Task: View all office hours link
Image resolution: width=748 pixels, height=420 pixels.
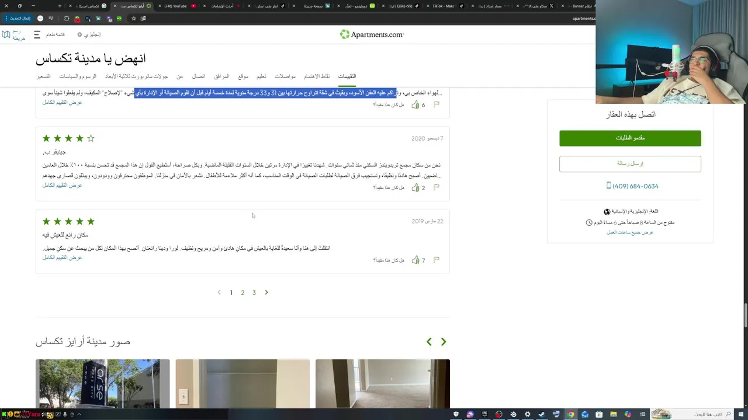Action: pyautogui.click(x=630, y=232)
